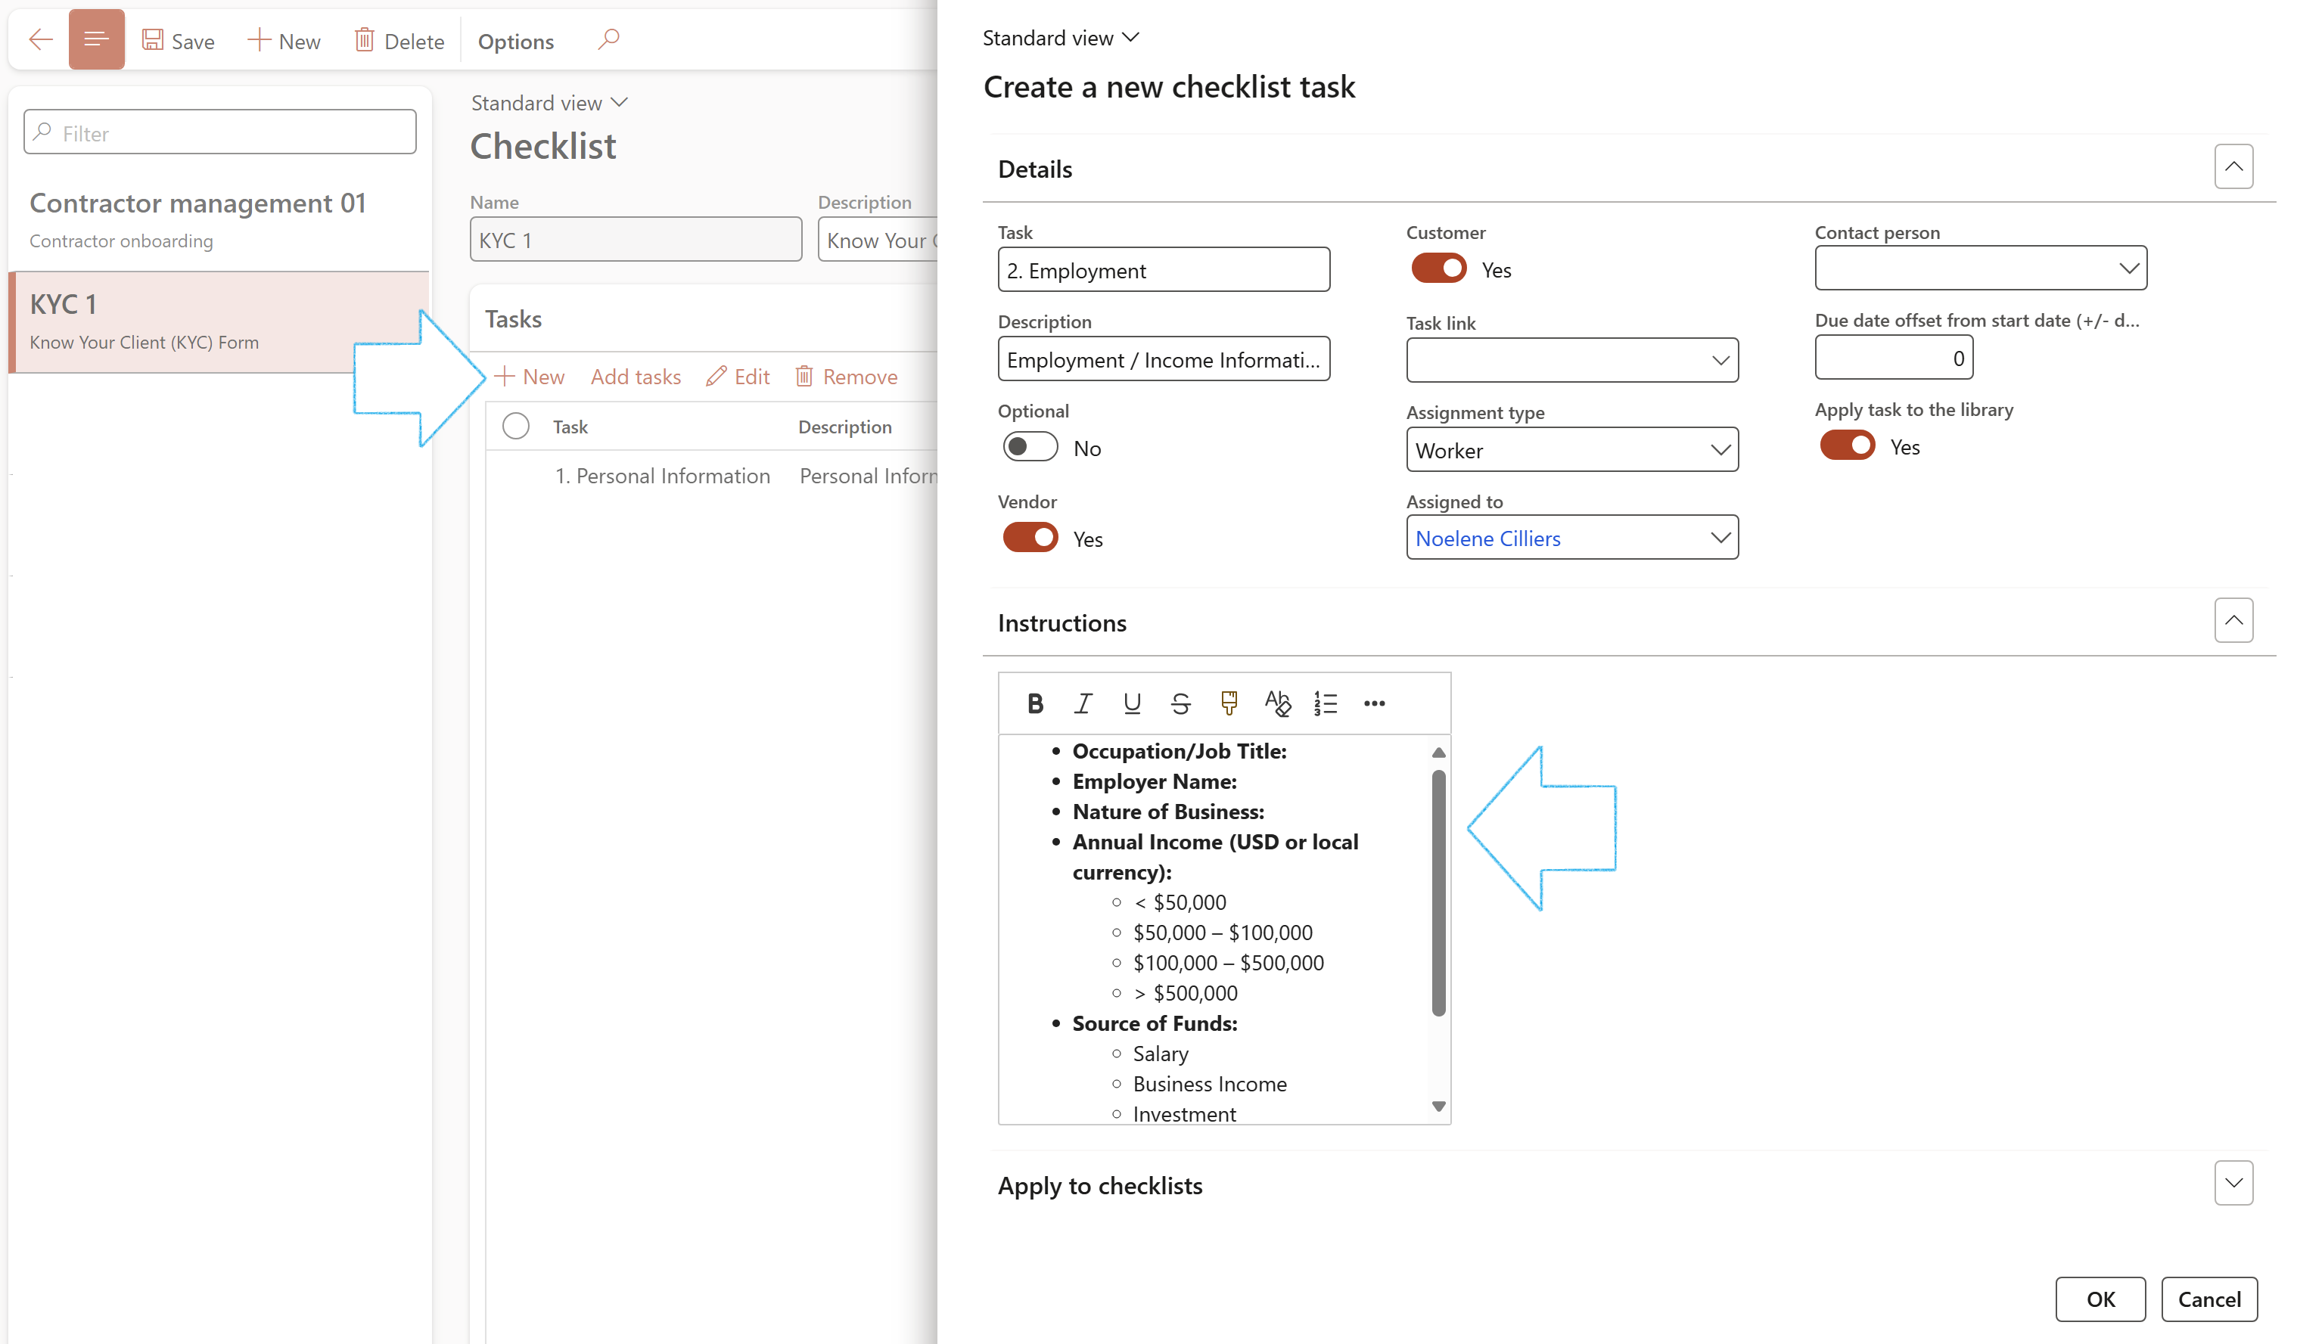
Task: Insert a numbered list
Action: (x=1326, y=703)
